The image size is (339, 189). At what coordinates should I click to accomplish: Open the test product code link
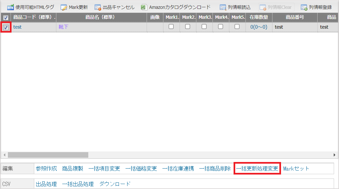pos(17,27)
